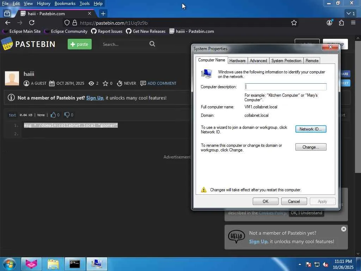This screenshot has height=271, width=361.
Task: Close the haiii - Pastebin.com tab
Action: click(90, 14)
